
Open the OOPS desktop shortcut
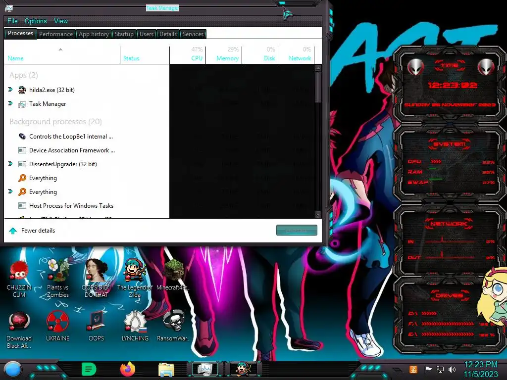point(97,327)
